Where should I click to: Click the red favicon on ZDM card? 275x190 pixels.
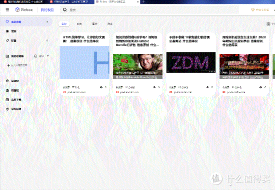pos(171,92)
